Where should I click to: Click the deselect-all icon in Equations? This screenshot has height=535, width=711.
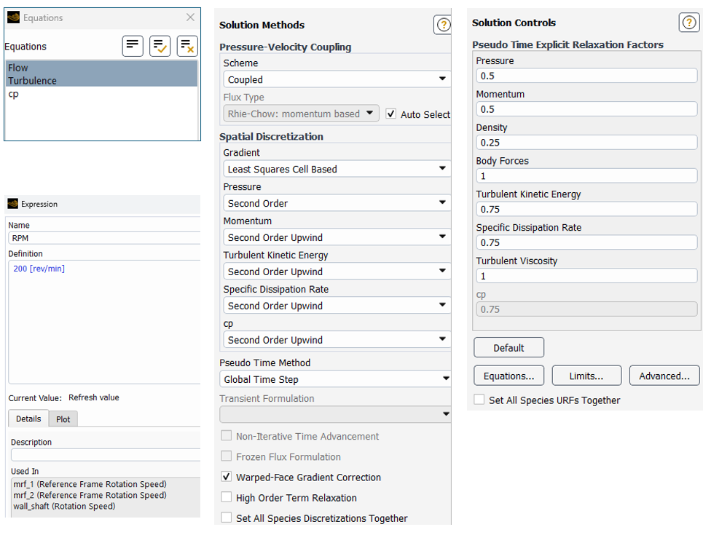[x=187, y=46]
